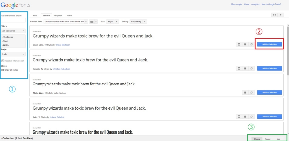Go to the Use step tab

pyautogui.click(x=278, y=139)
